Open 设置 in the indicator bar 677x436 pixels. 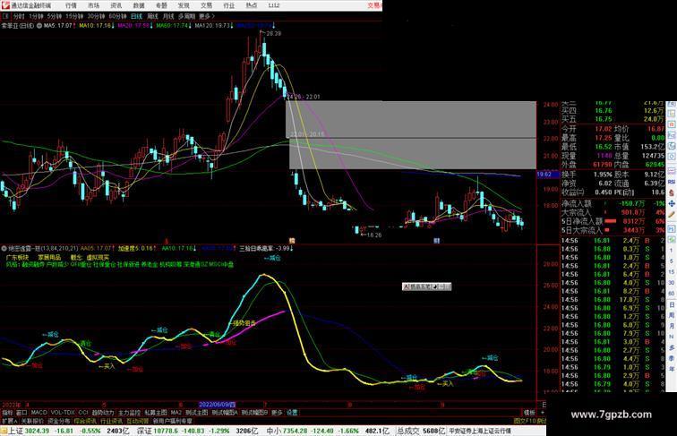point(292,413)
